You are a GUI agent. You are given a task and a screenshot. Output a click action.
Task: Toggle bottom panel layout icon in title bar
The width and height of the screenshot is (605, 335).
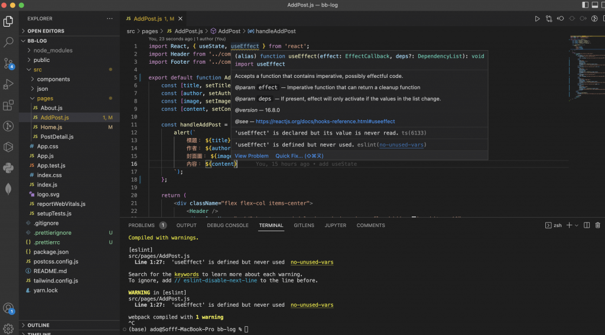(x=595, y=5)
